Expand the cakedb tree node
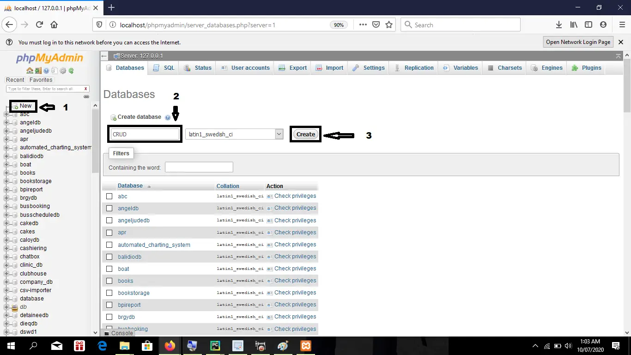Image resolution: width=631 pixels, height=355 pixels. 6,223
